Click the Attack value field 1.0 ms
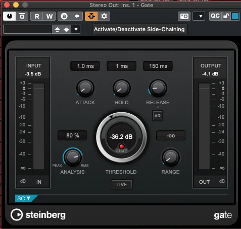 tap(85, 66)
